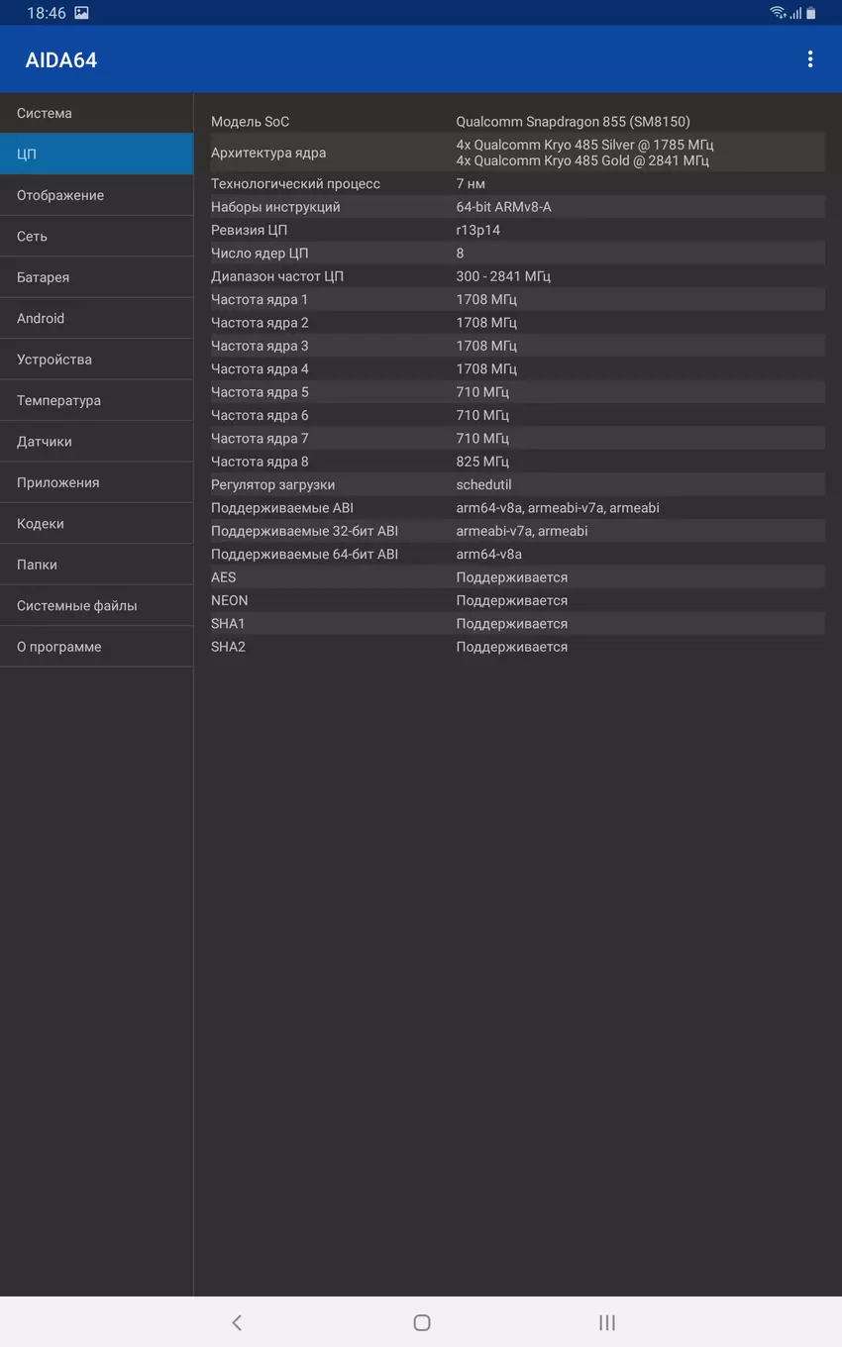This screenshot has width=842, height=1347.
Task: Tap the Регулятор загрузки row
Action: (x=517, y=485)
